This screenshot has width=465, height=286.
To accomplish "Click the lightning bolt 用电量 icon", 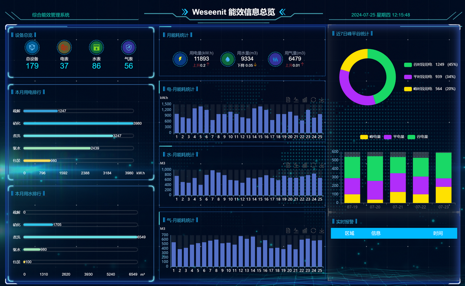I will point(180,59).
